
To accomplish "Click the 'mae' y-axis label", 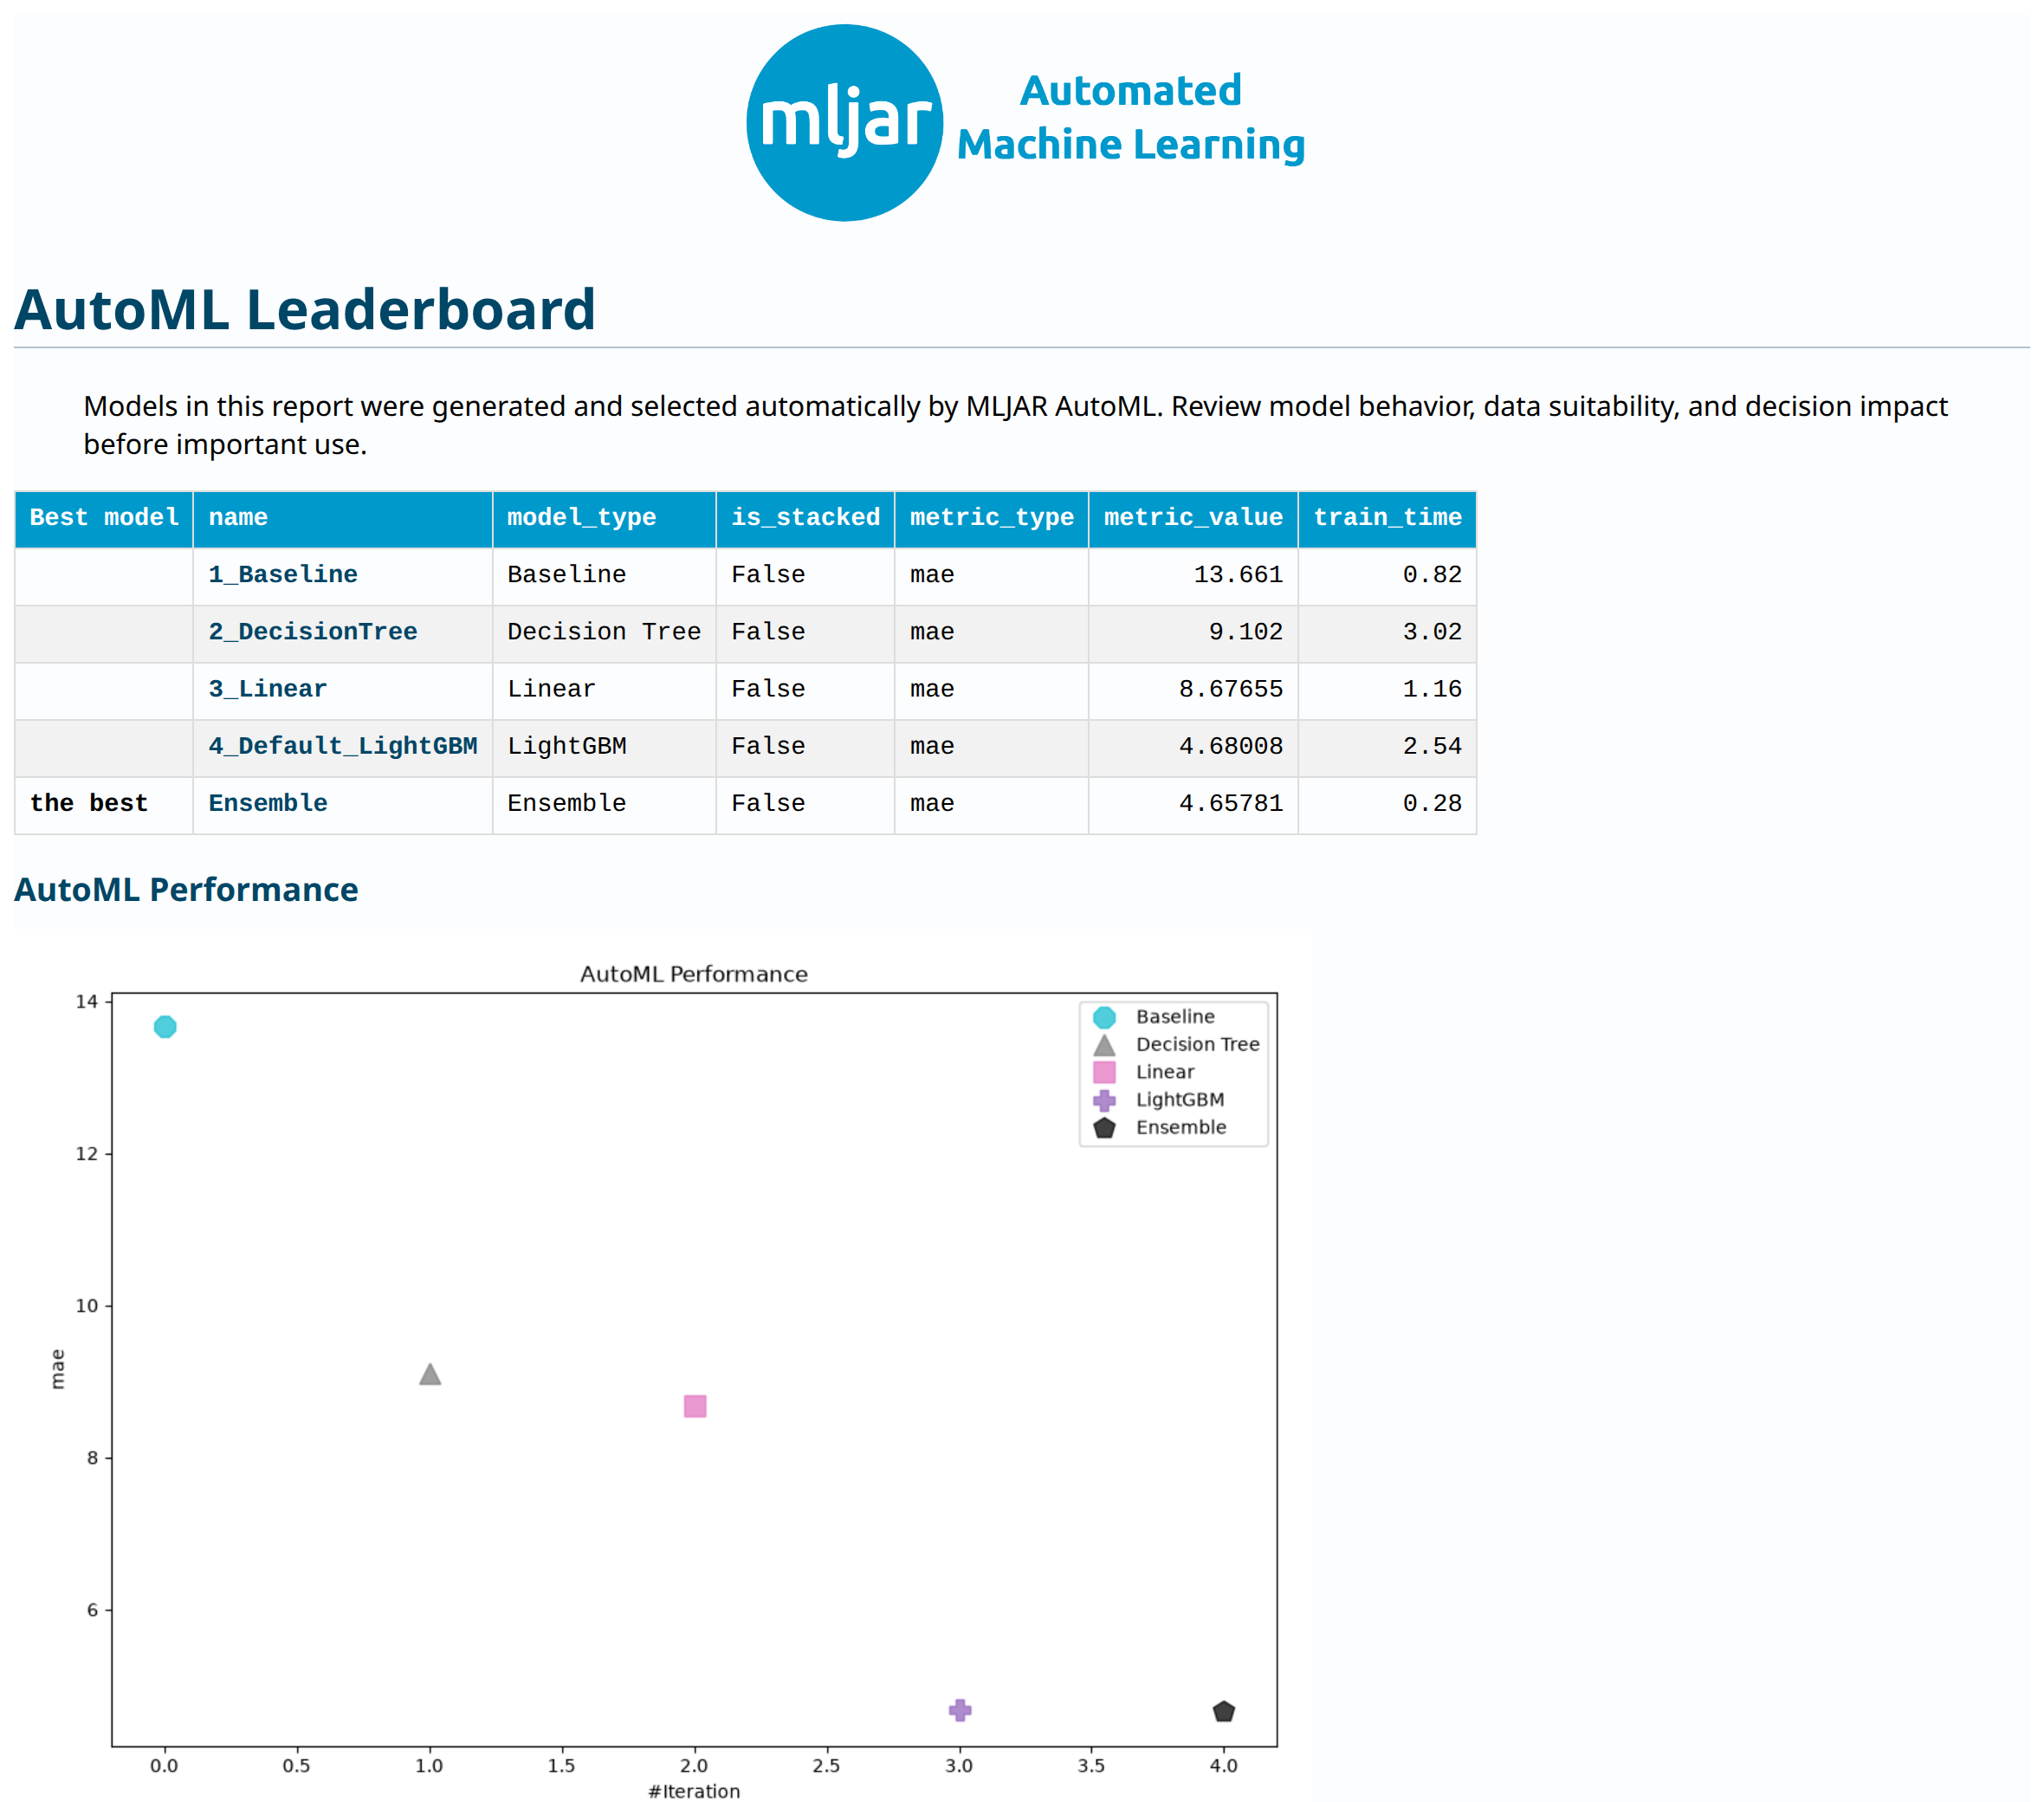I will coord(57,1369).
